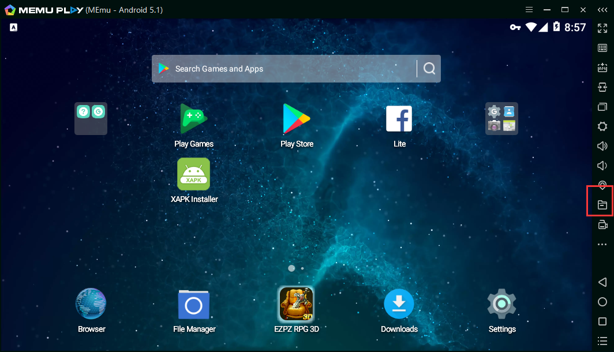Click the multi-window manager sidebar icon
This screenshot has width=614, height=352.
tap(602, 107)
